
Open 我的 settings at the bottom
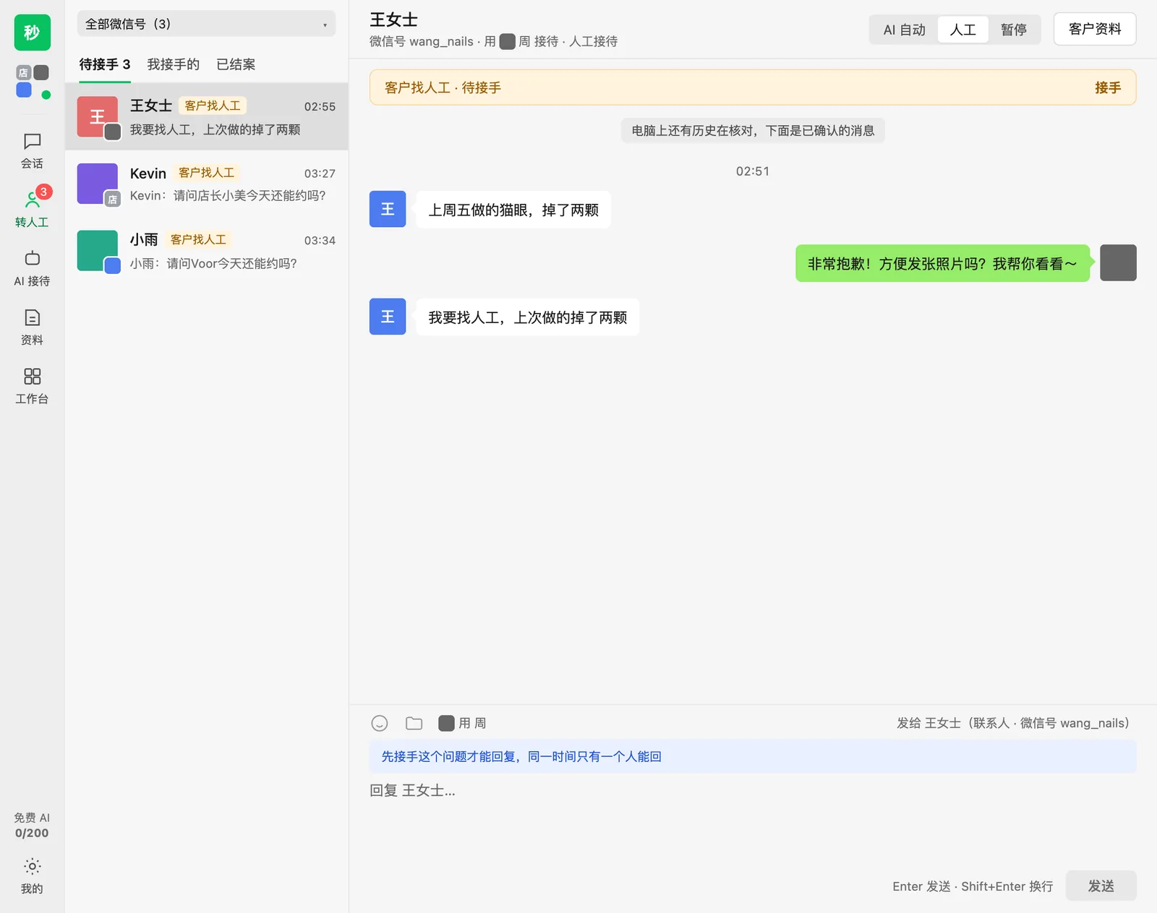click(32, 876)
